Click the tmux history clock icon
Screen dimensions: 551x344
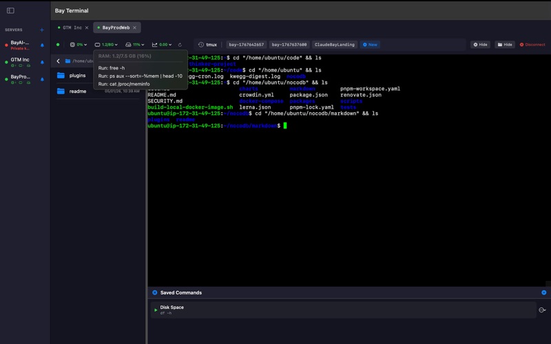[201, 45]
